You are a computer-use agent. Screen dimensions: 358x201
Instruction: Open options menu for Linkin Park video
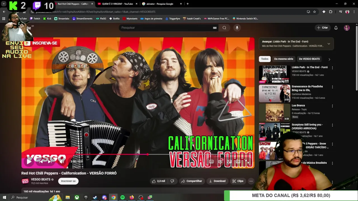332,68
